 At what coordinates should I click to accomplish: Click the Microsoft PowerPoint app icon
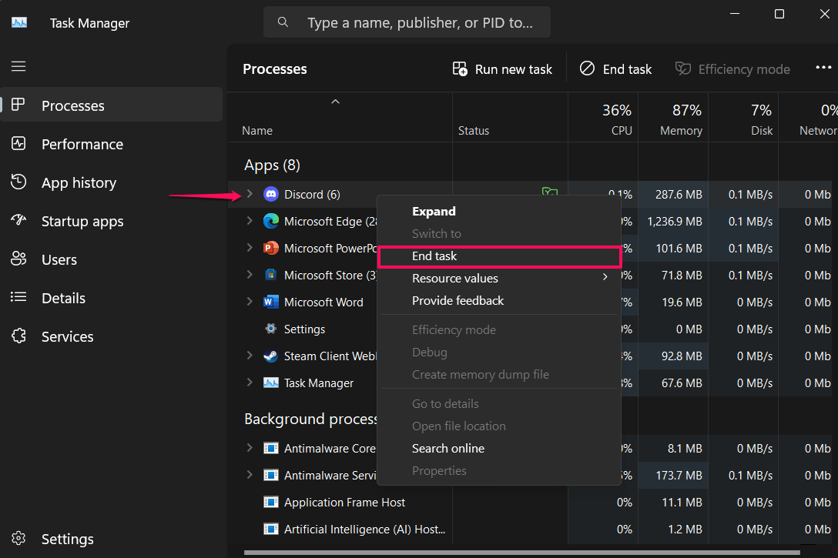coord(271,249)
